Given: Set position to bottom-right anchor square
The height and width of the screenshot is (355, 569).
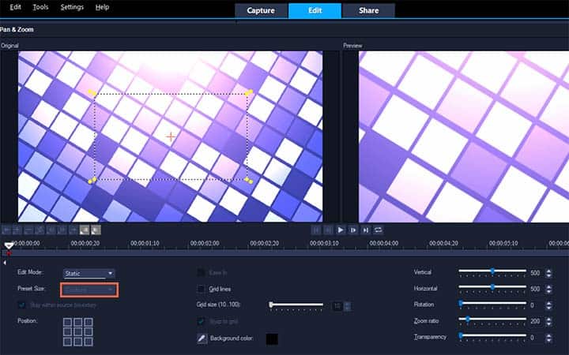Looking at the screenshot, I should pos(89,342).
